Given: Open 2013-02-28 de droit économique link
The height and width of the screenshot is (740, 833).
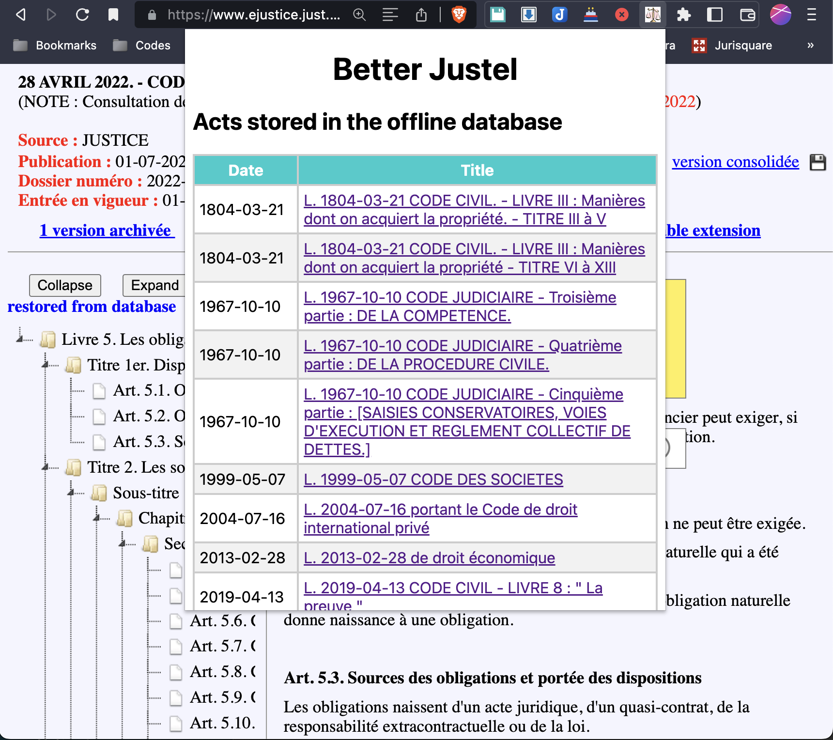Looking at the screenshot, I should pyautogui.click(x=429, y=558).
